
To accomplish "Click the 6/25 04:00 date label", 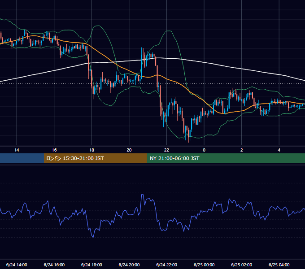I will coord(279,265).
